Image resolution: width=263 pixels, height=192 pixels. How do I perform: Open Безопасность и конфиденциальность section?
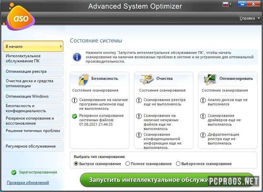click(33, 108)
